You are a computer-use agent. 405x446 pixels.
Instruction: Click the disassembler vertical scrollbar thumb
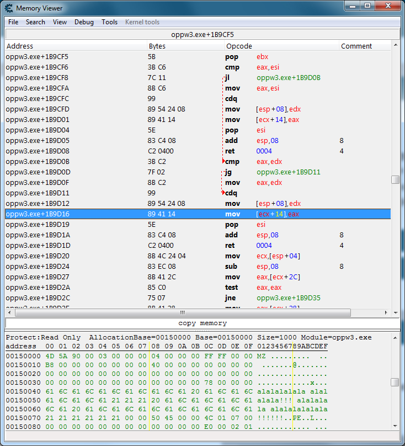395,180
